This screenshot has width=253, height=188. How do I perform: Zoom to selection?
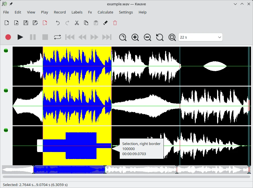click(123, 37)
